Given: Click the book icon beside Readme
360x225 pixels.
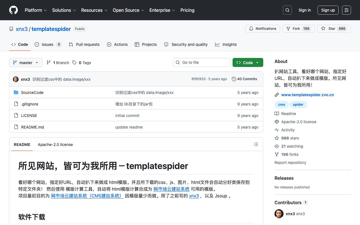Looking at the screenshot, I should click(x=277, y=114).
